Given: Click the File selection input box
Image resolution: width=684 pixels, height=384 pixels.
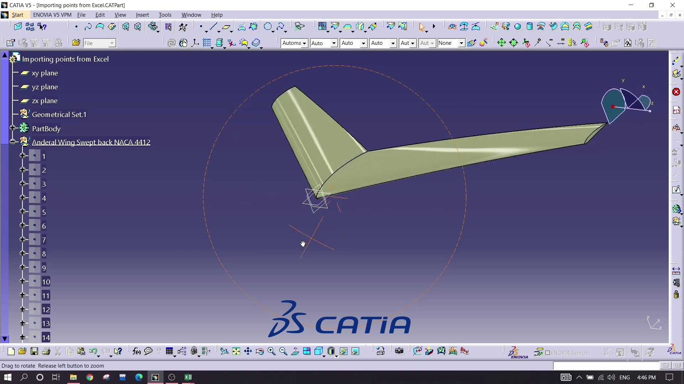Looking at the screenshot, I should 95,43.
